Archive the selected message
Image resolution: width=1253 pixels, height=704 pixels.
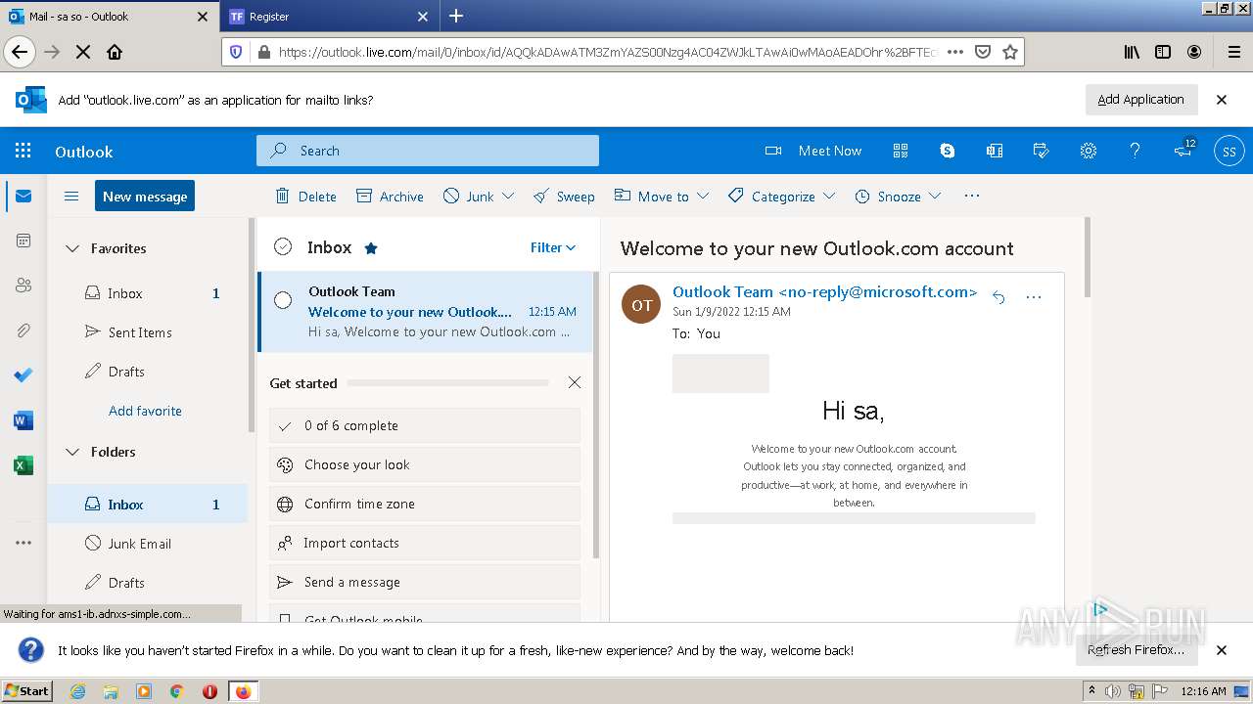pos(390,197)
